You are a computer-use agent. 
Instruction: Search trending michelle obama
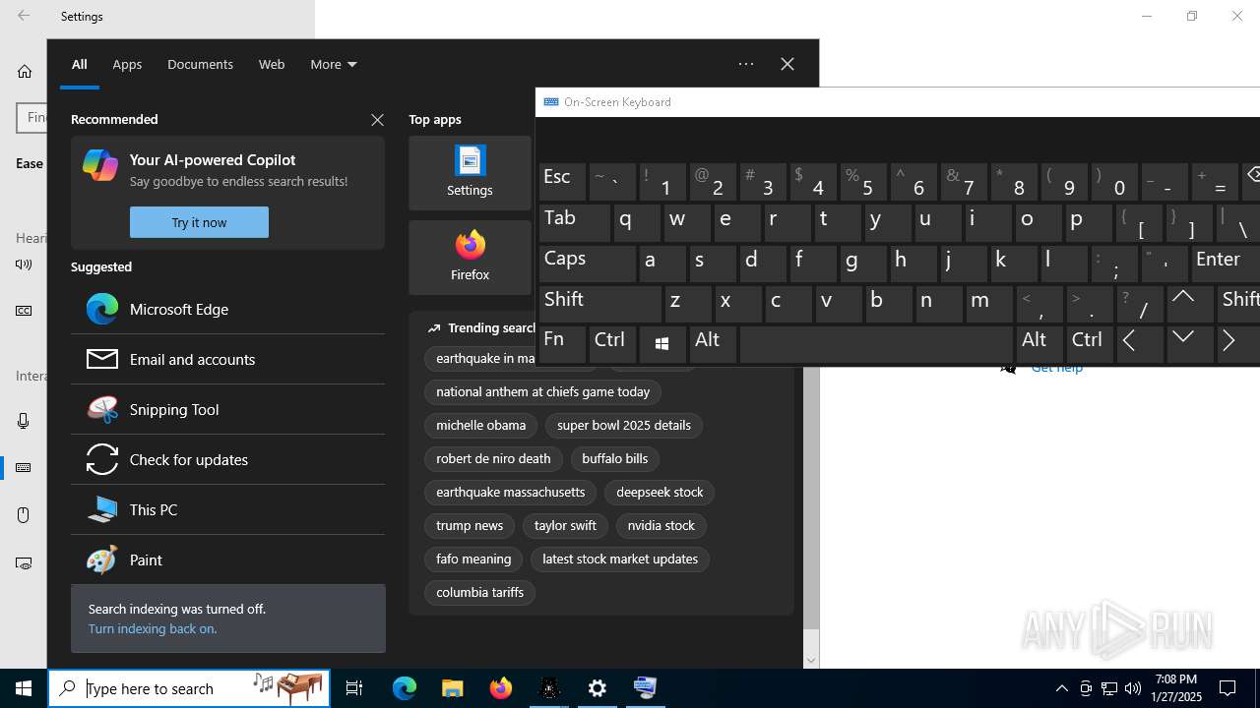[480, 426]
